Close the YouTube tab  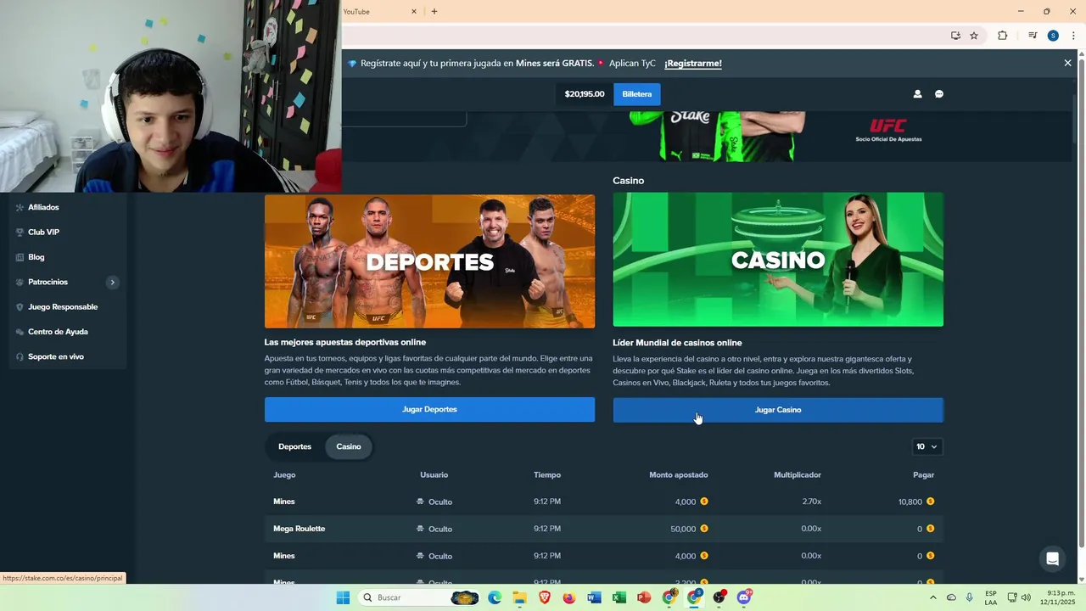pos(414,12)
